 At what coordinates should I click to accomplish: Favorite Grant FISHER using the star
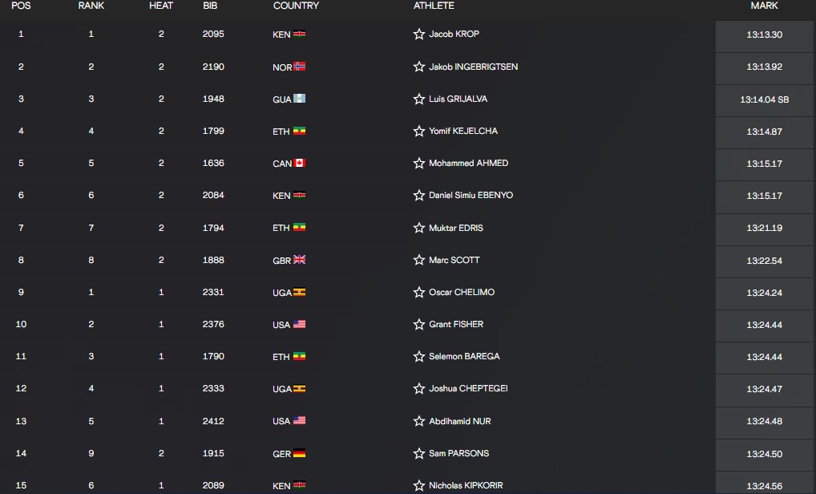(419, 324)
